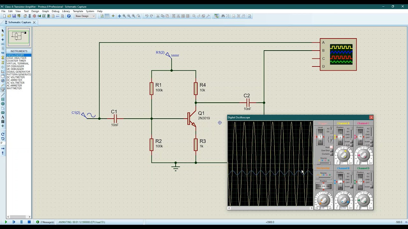
Task: Open the Template menu
Action: (x=78, y=11)
